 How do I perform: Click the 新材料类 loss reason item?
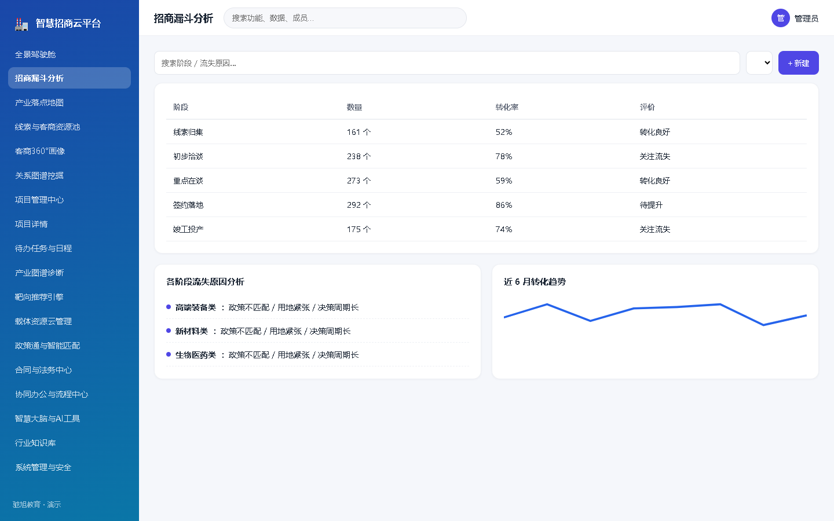317,331
